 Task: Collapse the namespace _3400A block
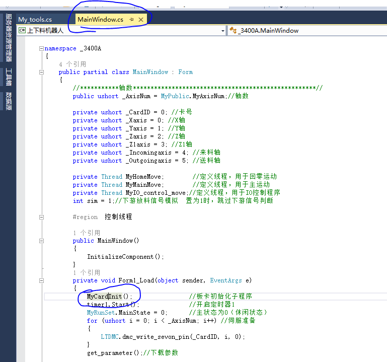(x=41, y=48)
